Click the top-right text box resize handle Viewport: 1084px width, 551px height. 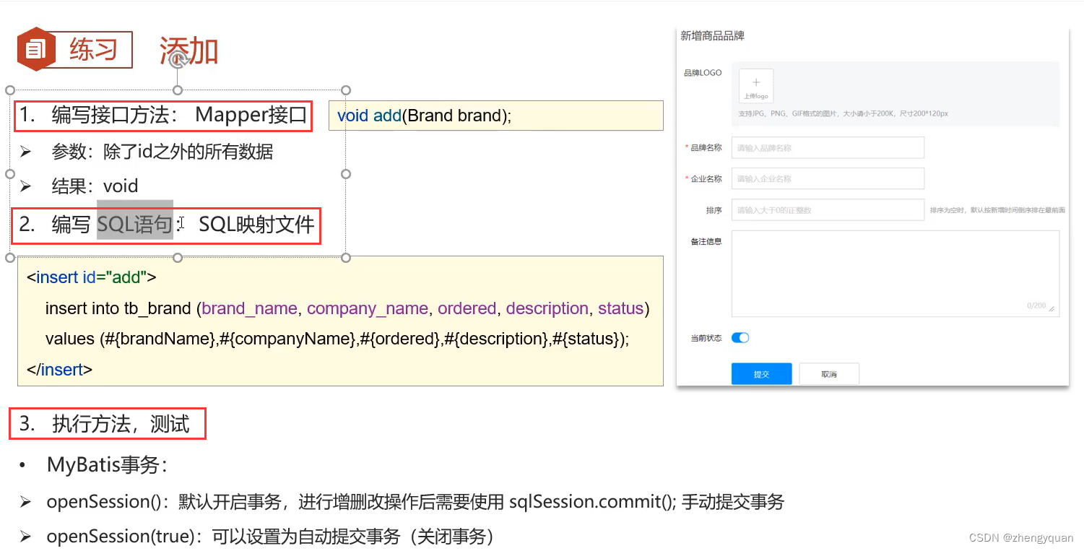click(346, 90)
